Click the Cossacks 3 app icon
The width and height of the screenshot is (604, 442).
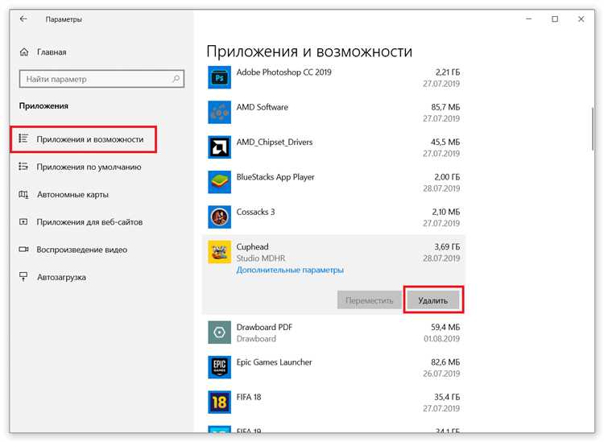[x=220, y=217]
